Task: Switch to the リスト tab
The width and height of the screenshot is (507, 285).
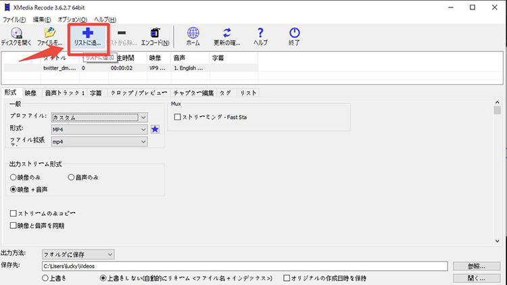Action: click(248, 93)
